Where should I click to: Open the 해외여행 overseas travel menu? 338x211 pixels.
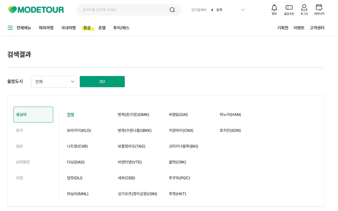[45, 27]
